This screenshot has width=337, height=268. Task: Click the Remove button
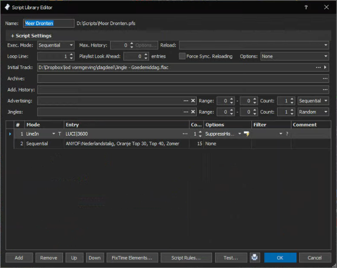point(49,257)
